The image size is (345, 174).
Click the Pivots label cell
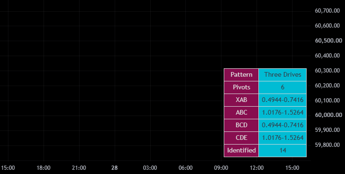pyautogui.click(x=242, y=87)
